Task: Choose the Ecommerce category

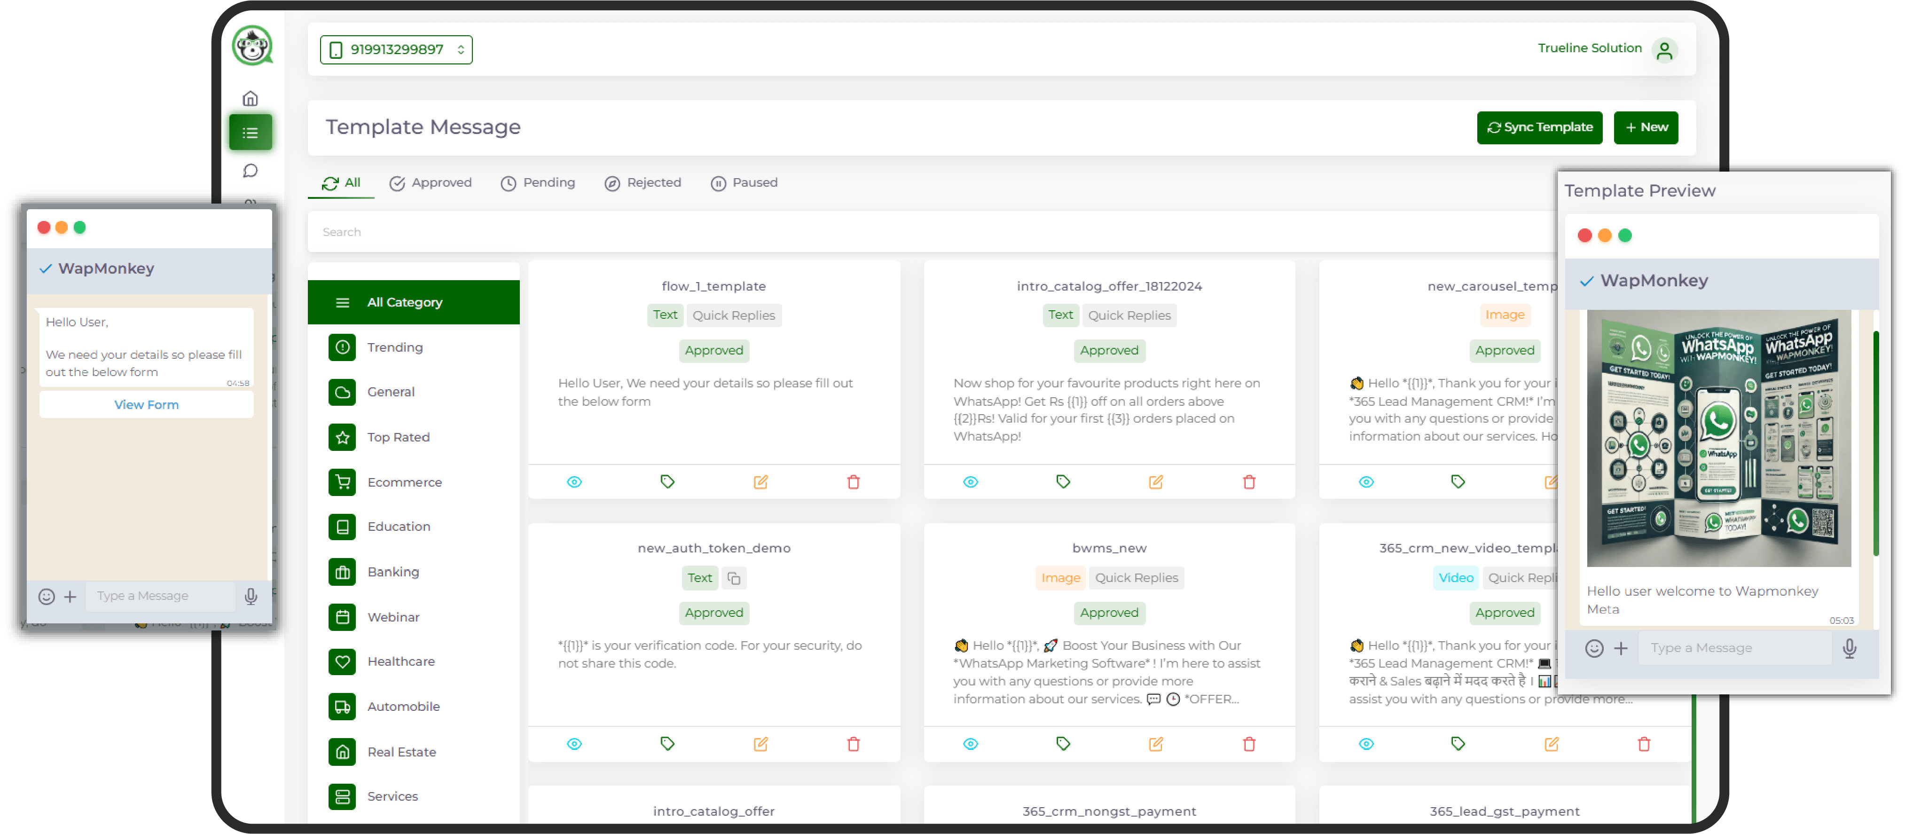Action: pos(414,482)
